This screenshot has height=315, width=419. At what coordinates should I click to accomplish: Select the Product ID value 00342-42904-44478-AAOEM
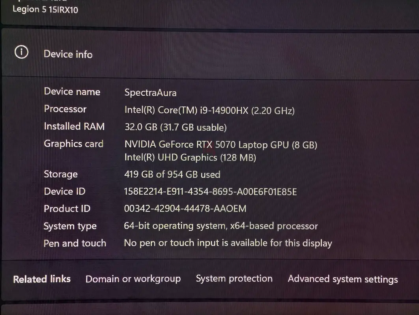(185, 208)
